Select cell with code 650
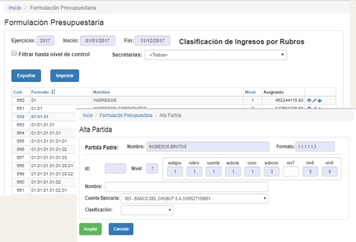356x242 pixels. 21,100
